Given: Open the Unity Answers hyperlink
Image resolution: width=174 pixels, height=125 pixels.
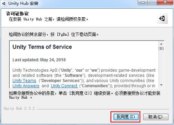Looking at the screenshot, I should tap(26, 86).
